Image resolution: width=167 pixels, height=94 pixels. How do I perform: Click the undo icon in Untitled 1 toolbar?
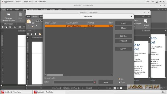pos(24,27)
